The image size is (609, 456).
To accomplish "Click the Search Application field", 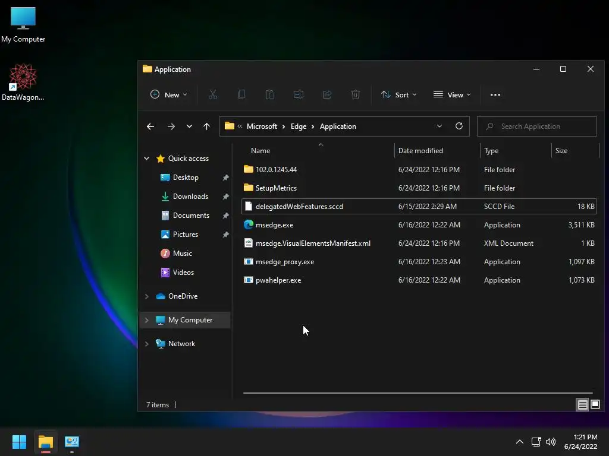I will coord(537,126).
